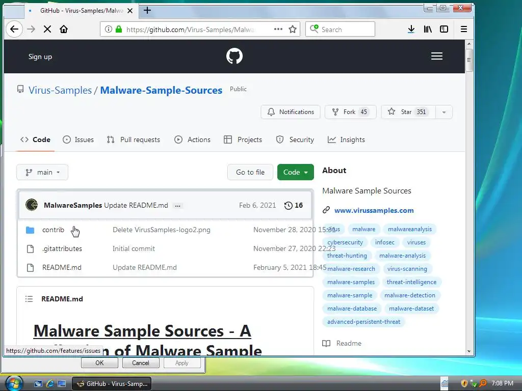Visit www.virussamples.com link
Screen dimensions: 522x391
coord(374,210)
